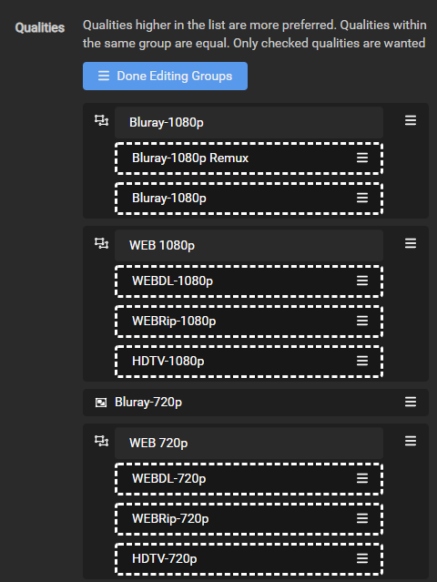The height and width of the screenshot is (582, 437).
Task: Click ungroup icon beside Bluray-1080p group
Action: pyautogui.click(x=101, y=120)
